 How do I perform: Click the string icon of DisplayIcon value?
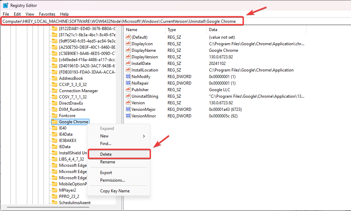128,44
